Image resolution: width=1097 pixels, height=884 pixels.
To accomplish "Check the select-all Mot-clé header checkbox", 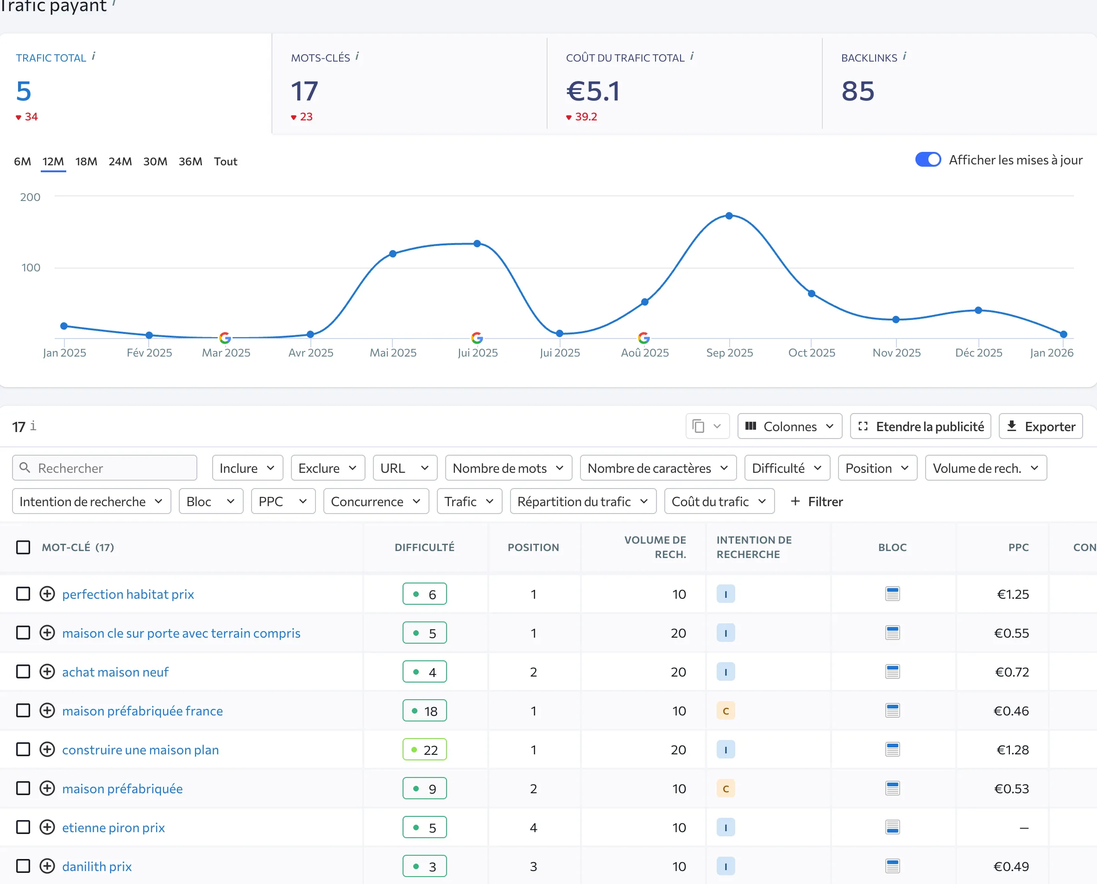I will point(23,547).
